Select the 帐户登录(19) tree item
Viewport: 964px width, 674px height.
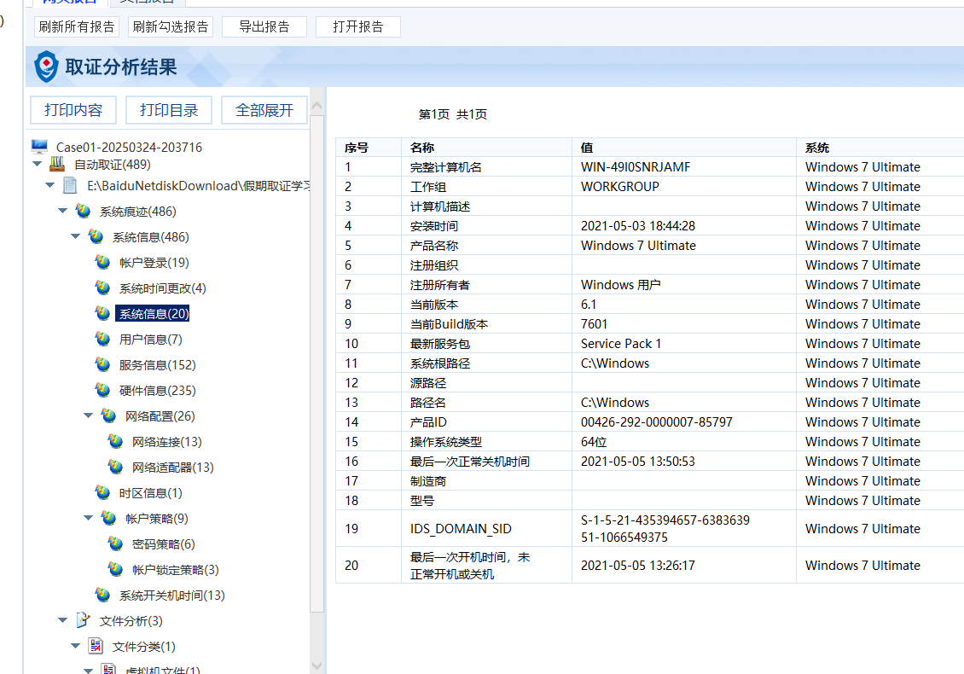[x=154, y=264]
